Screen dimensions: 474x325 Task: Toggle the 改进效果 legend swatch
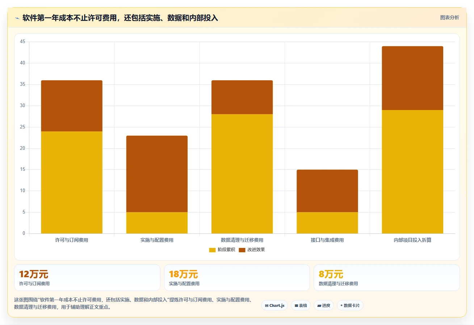click(x=242, y=250)
